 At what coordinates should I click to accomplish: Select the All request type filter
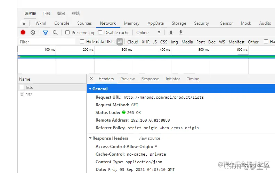120,42
